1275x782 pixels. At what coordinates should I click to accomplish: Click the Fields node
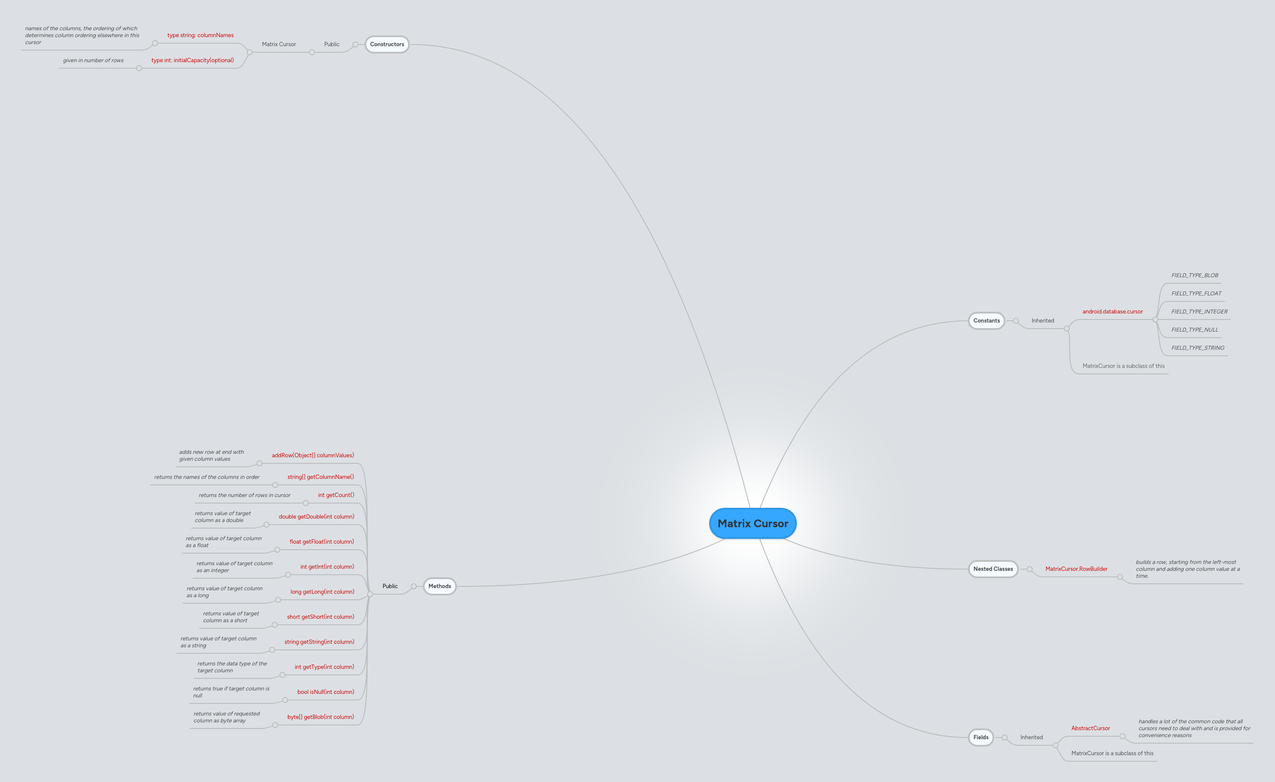coord(980,738)
